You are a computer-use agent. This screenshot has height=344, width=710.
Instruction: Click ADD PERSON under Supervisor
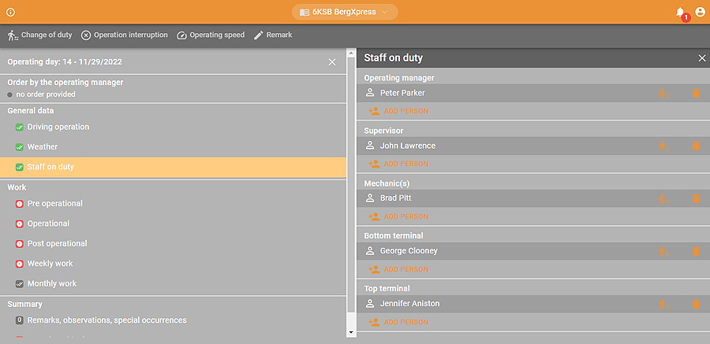398,165
